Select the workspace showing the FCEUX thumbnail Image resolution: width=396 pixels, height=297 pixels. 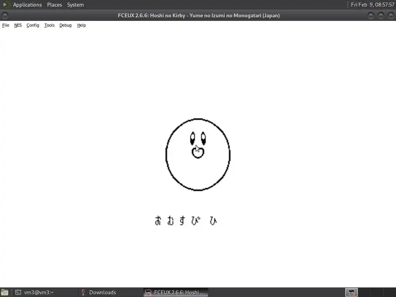pyautogui.click(x=351, y=292)
